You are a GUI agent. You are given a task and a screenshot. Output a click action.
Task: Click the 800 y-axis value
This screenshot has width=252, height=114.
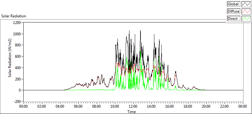[18, 45]
